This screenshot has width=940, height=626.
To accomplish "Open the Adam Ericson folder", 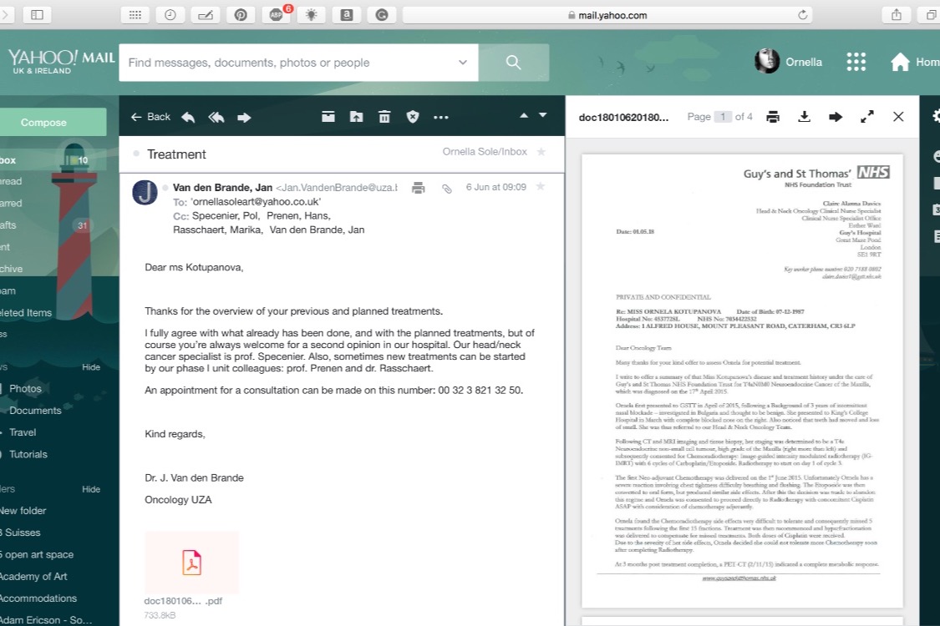I will 46,620.
